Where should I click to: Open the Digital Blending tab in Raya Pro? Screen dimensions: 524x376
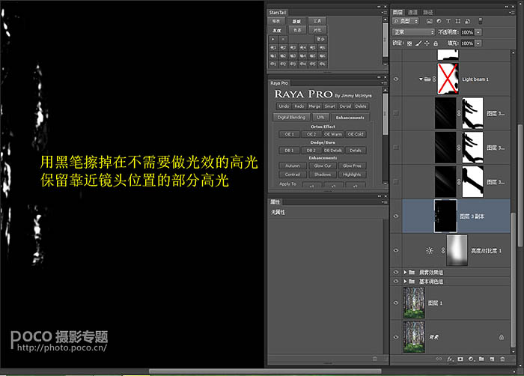tap(291, 118)
